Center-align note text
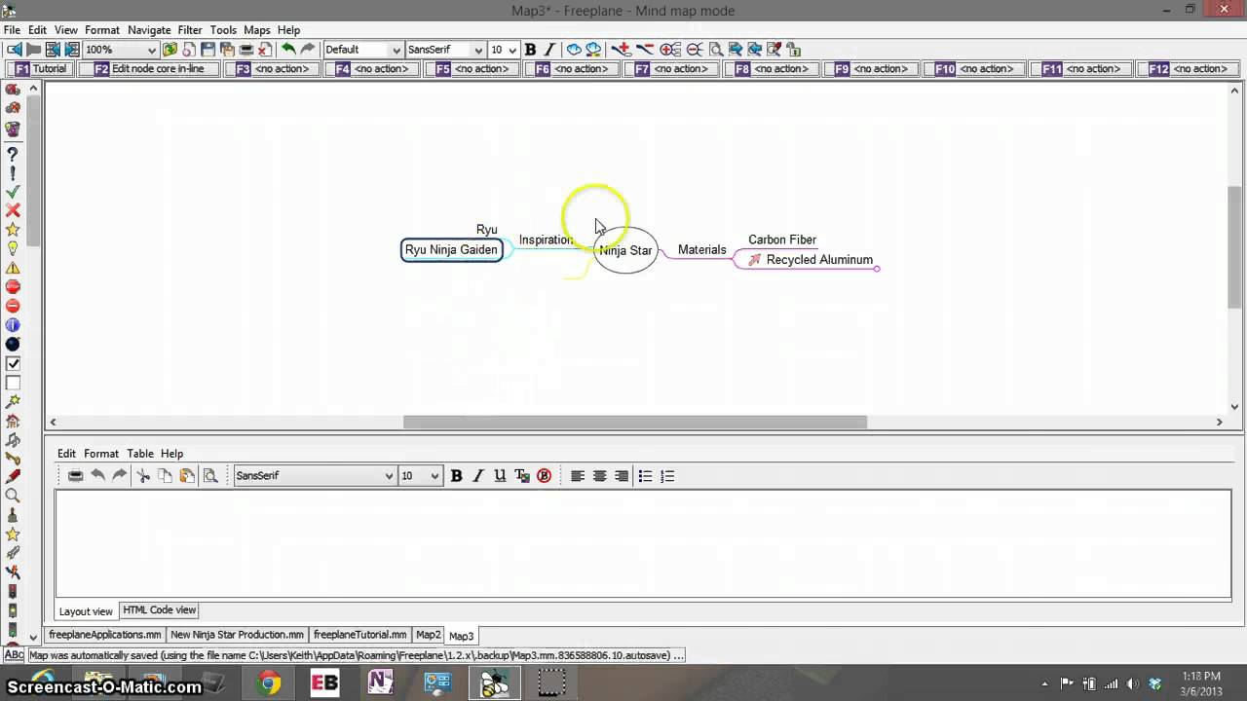 point(600,476)
